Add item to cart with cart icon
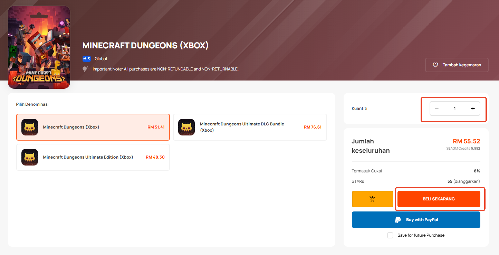499x255 pixels. pyautogui.click(x=372, y=199)
